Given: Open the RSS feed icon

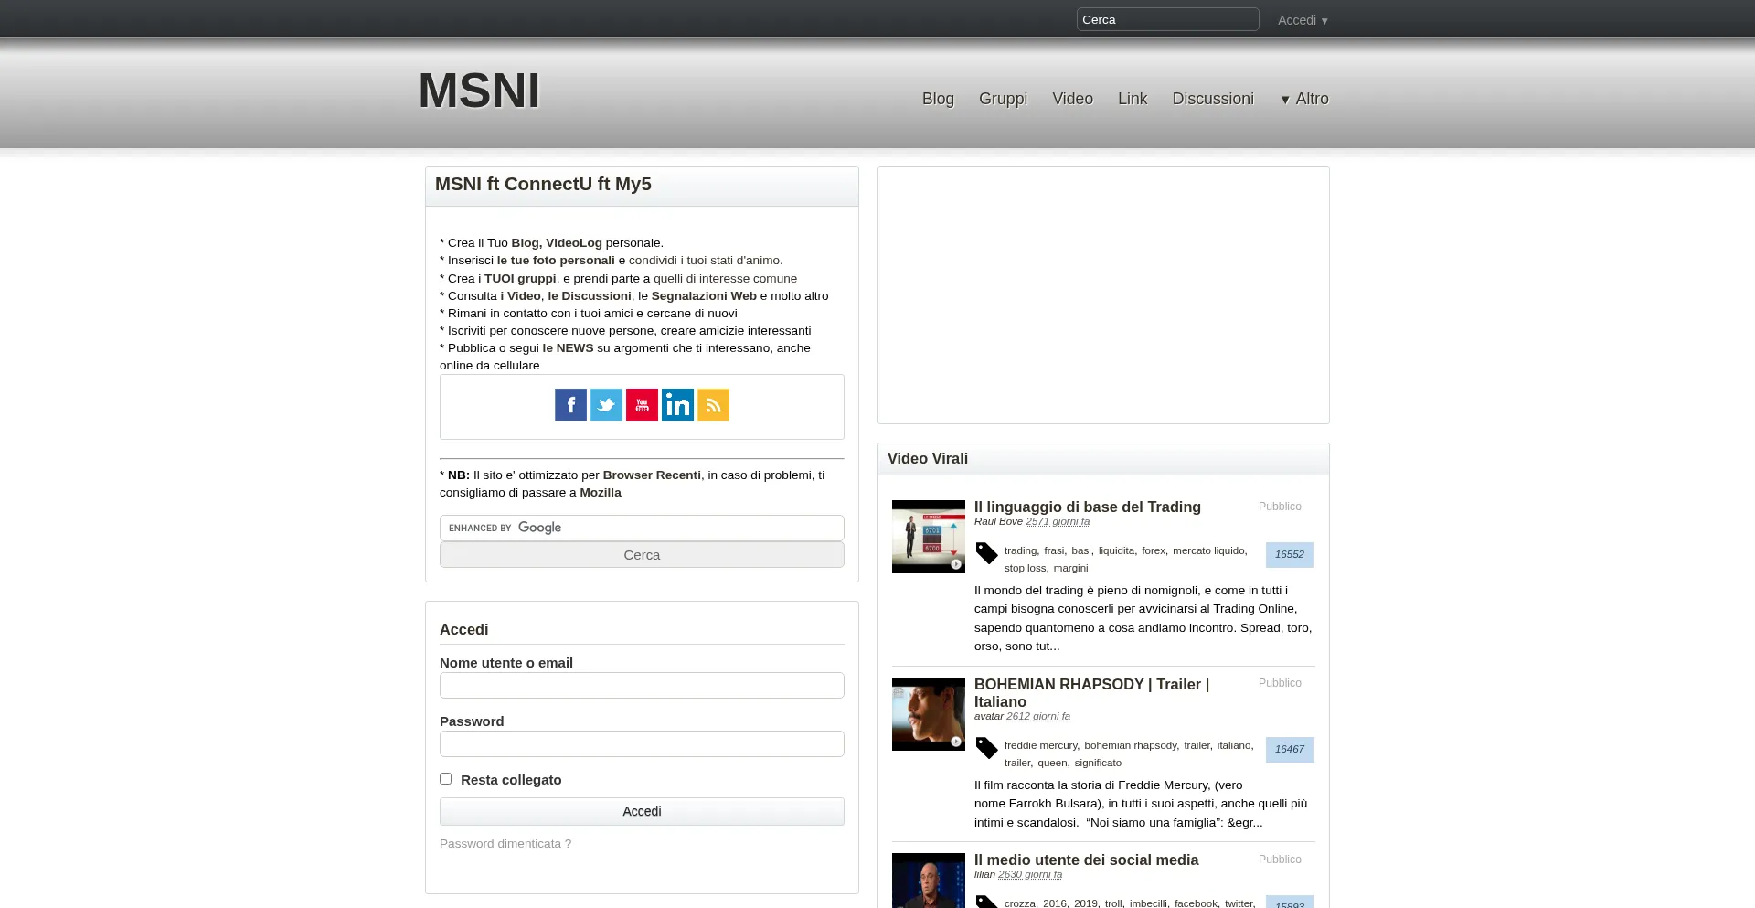Looking at the screenshot, I should point(713,404).
